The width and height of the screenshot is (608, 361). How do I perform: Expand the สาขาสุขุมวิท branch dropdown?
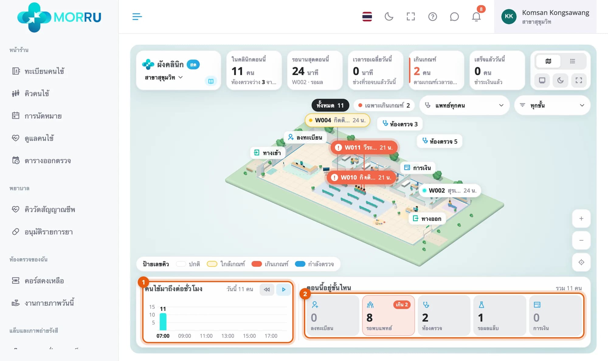[164, 77]
